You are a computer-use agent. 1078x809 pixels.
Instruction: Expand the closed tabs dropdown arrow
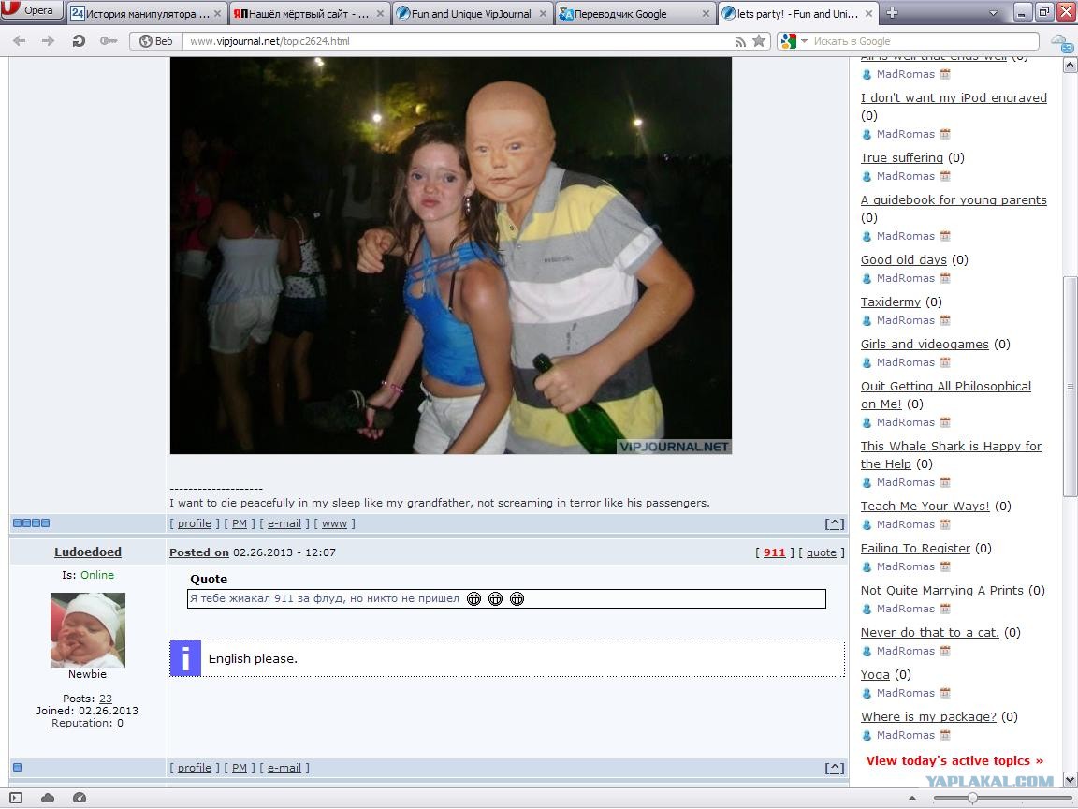point(993,13)
